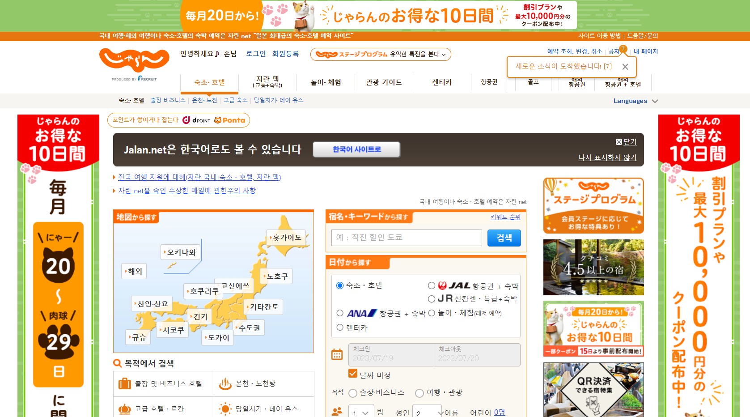Choose 여행·관광 as the trip purpose
This screenshot has height=417, width=750.
419,393
